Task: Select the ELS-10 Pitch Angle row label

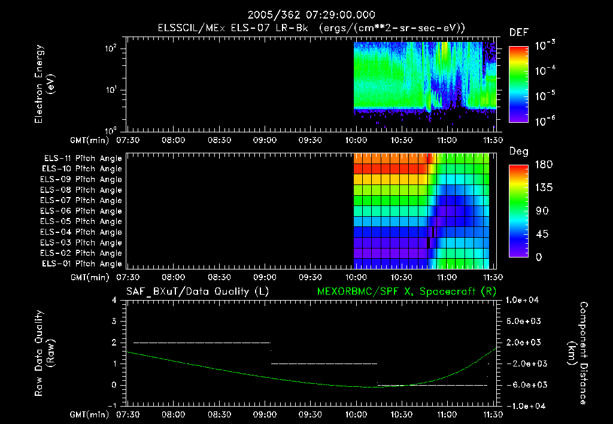Action: [x=82, y=169]
